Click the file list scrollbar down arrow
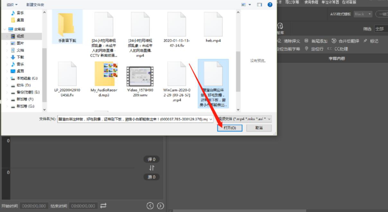Image resolution: width=388 pixels, height=212 pixels. click(x=238, y=110)
